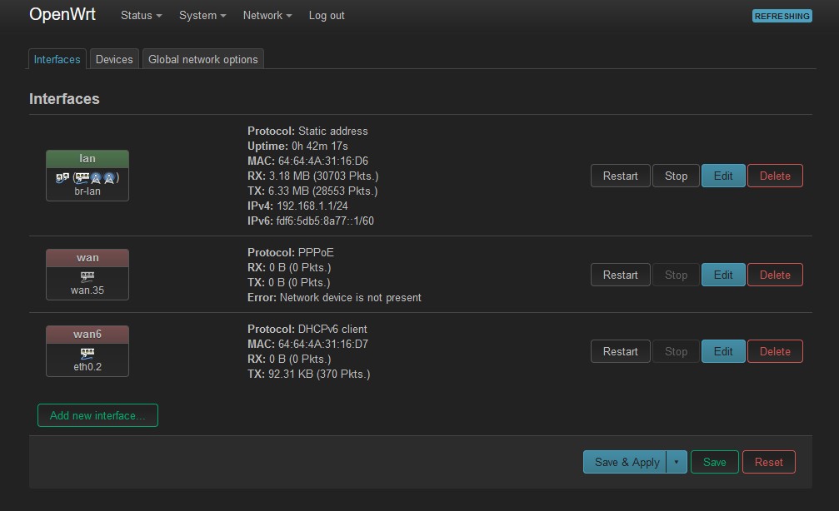Click Add new interface button
This screenshot has height=511, width=839.
pyautogui.click(x=97, y=415)
